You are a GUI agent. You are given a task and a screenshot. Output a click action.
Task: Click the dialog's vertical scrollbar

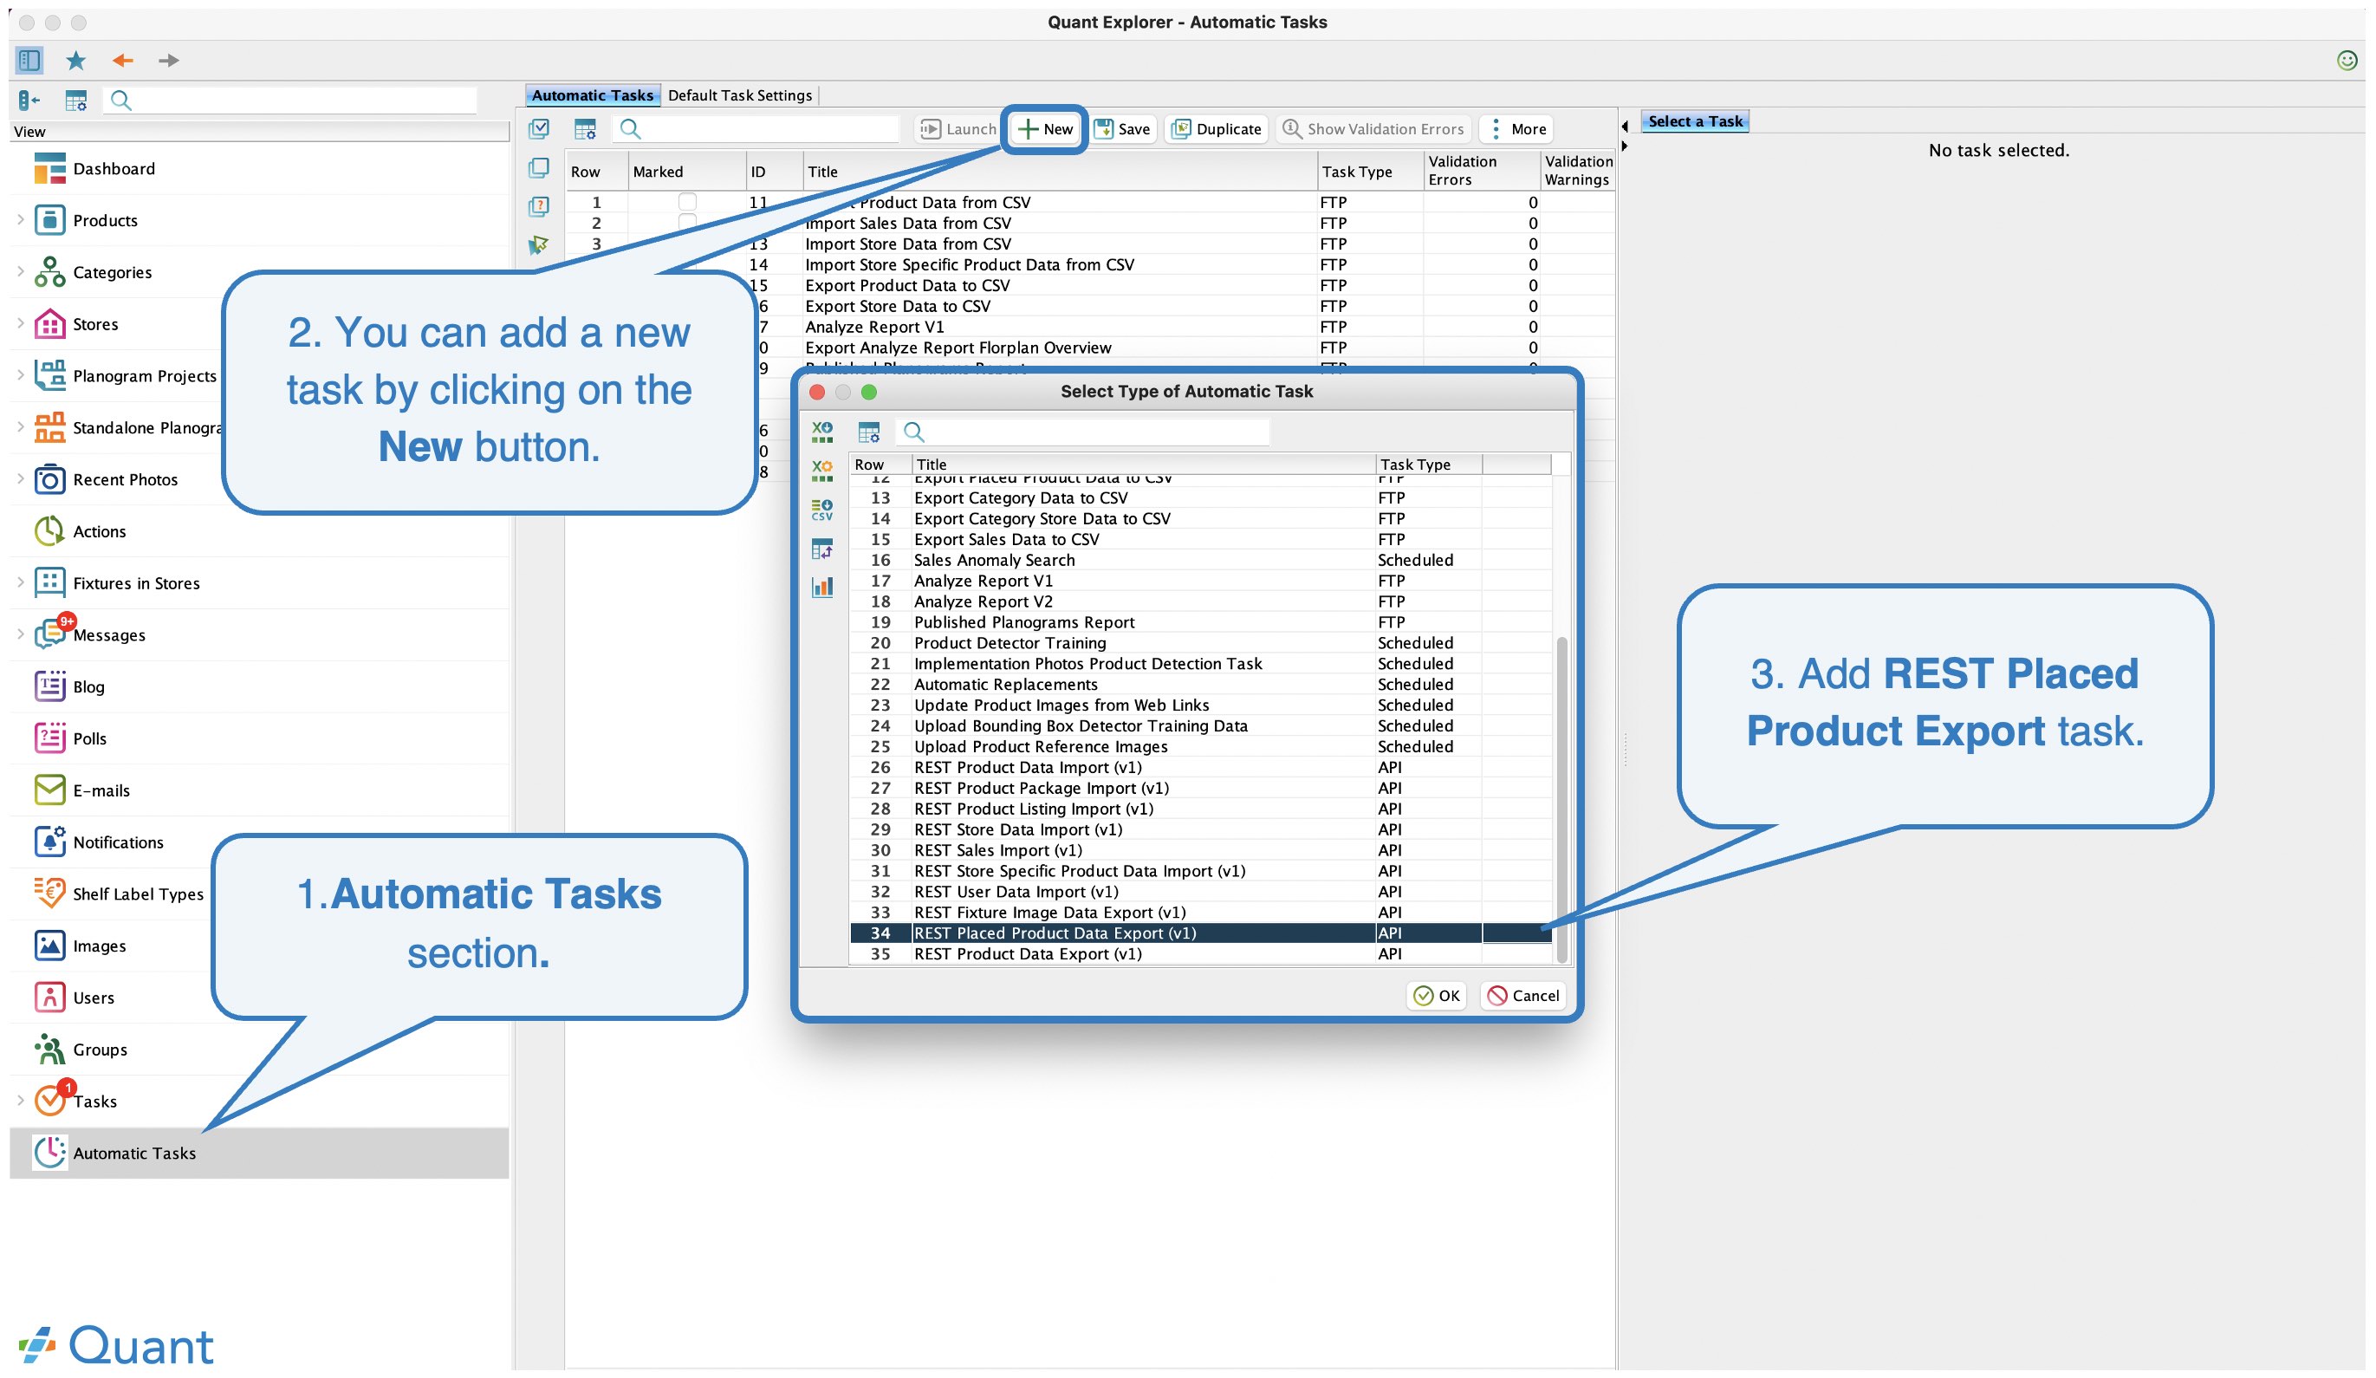coord(1562,800)
